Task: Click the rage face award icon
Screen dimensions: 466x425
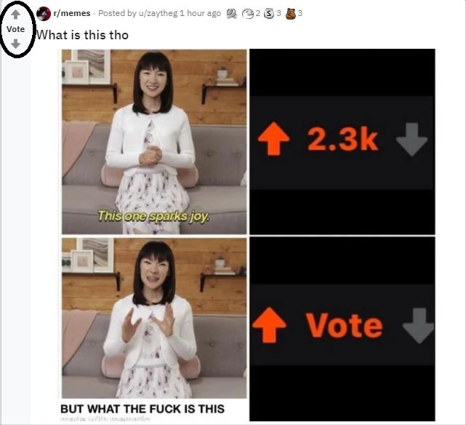Action: point(248,13)
